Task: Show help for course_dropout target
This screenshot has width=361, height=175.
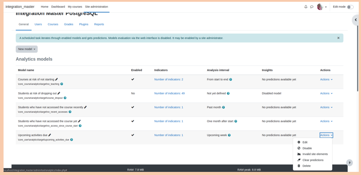Action: coord(65,98)
